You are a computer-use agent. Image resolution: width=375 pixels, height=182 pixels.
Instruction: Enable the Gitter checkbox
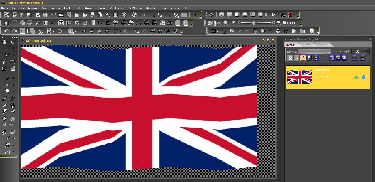point(284,23)
